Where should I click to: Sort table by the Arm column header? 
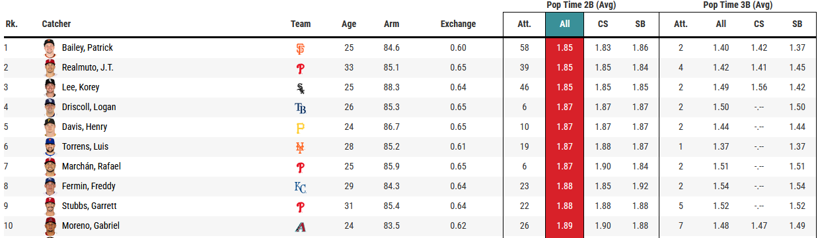391,24
